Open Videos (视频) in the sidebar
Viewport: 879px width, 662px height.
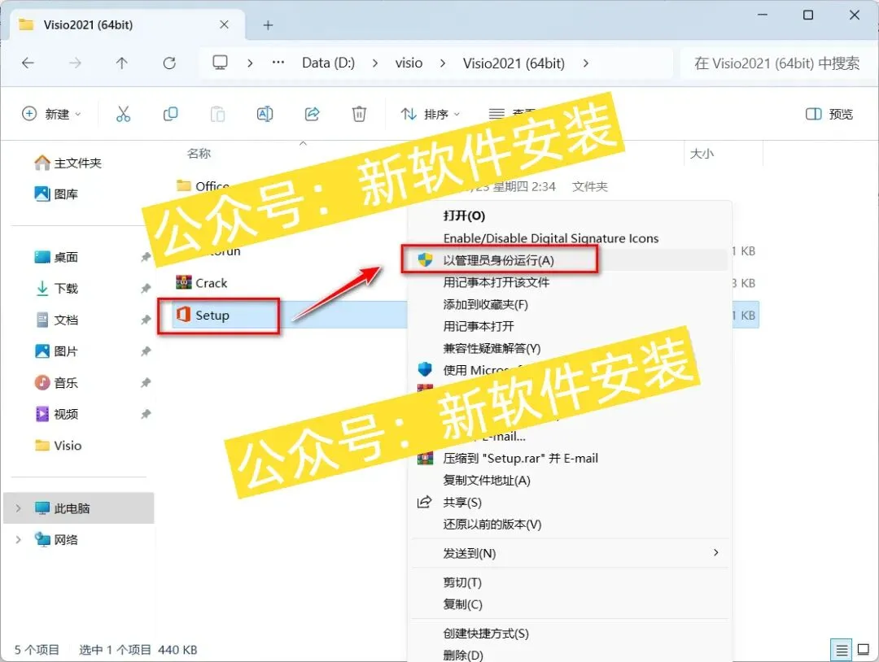tap(56, 414)
